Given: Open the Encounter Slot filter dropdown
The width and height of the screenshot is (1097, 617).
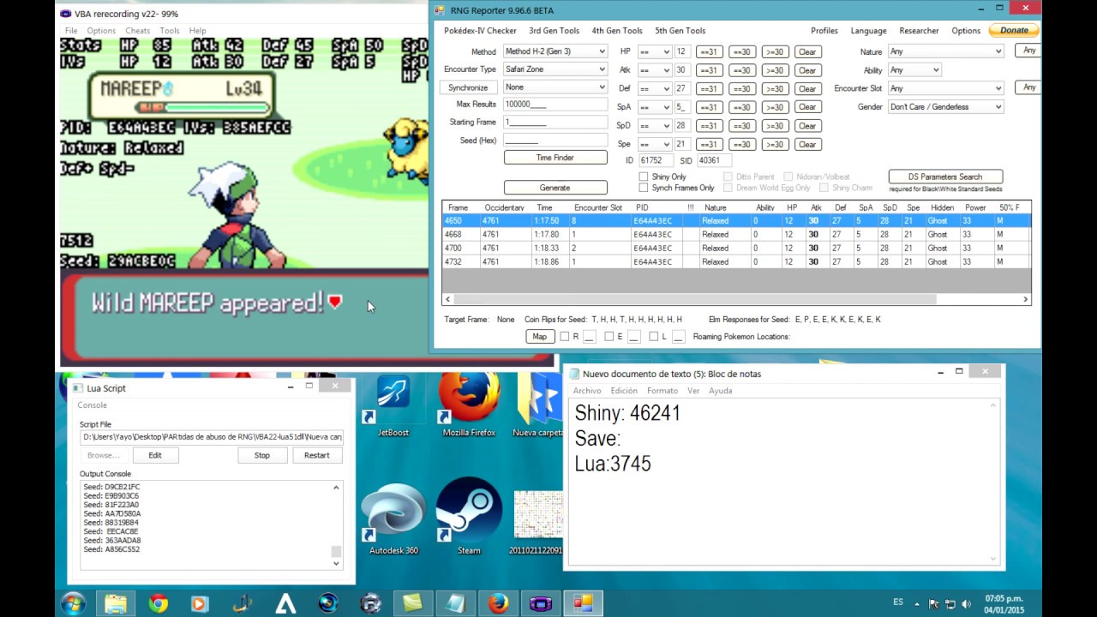Looking at the screenshot, I should pyautogui.click(x=945, y=88).
